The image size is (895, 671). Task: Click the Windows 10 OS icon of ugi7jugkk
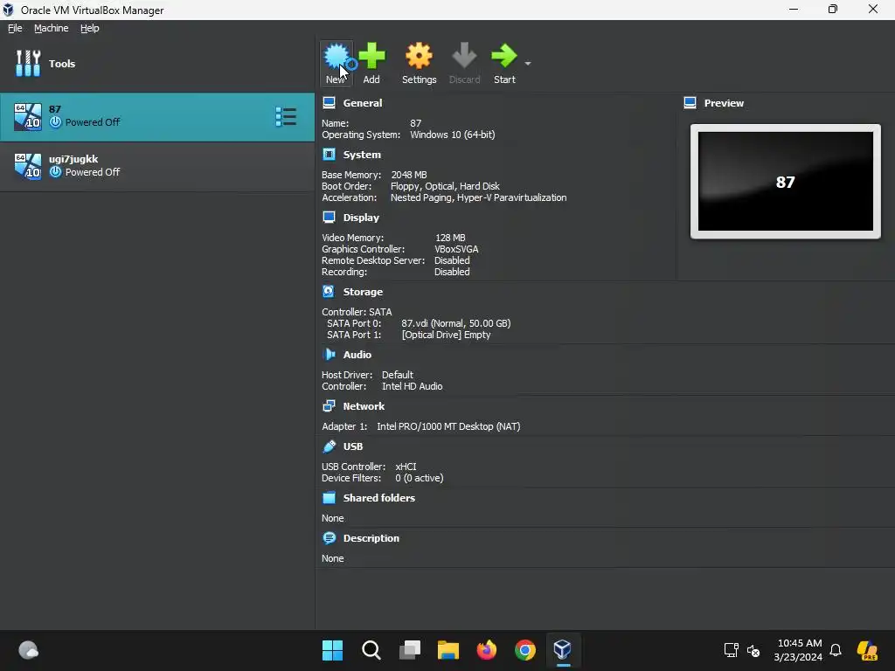27,166
